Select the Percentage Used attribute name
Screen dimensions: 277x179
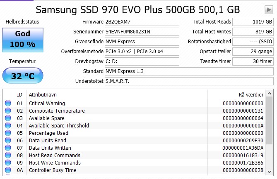click(x=48, y=133)
